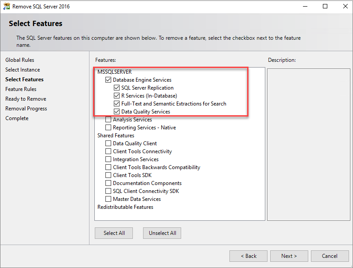Open the Global Rules step

(x=20, y=60)
